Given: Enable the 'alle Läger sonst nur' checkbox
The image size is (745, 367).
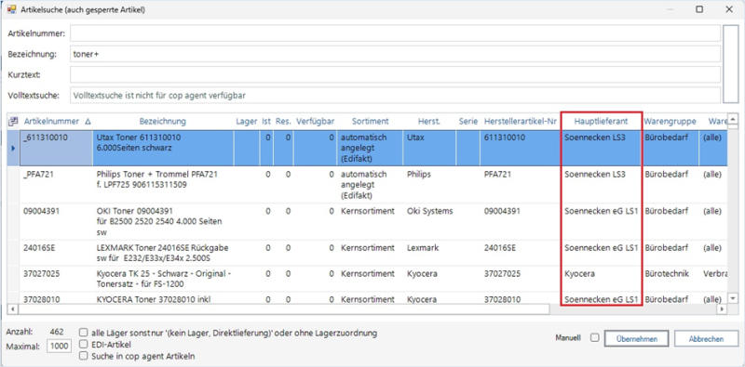Looking at the screenshot, I should [x=84, y=333].
